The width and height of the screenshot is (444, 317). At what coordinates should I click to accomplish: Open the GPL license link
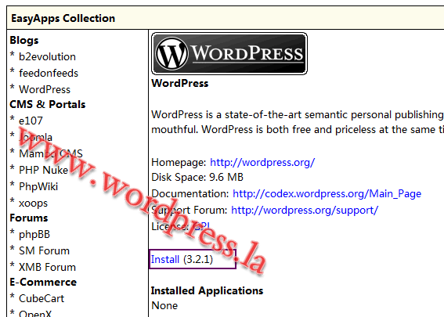[x=202, y=226]
